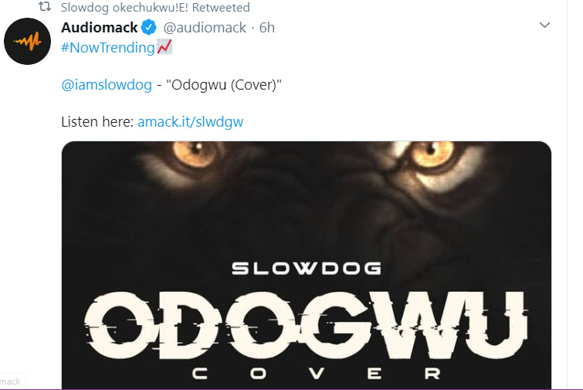Click the red chart trending emoji
The width and height of the screenshot is (583, 390).
point(164,47)
